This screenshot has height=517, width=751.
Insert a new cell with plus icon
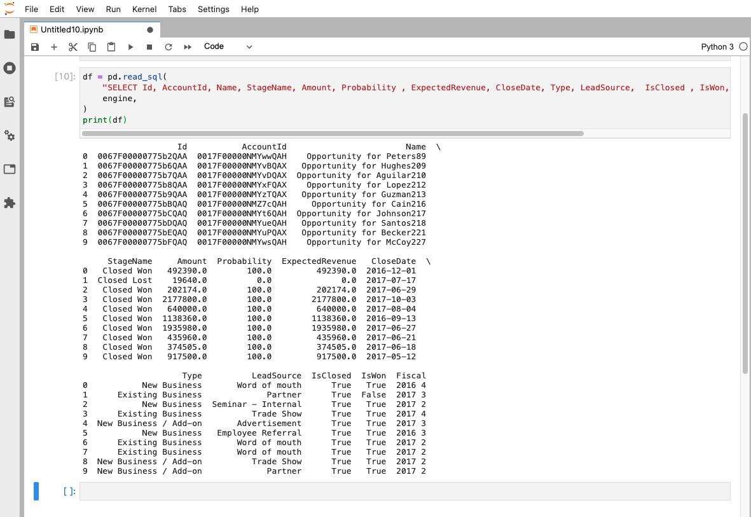click(x=54, y=47)
